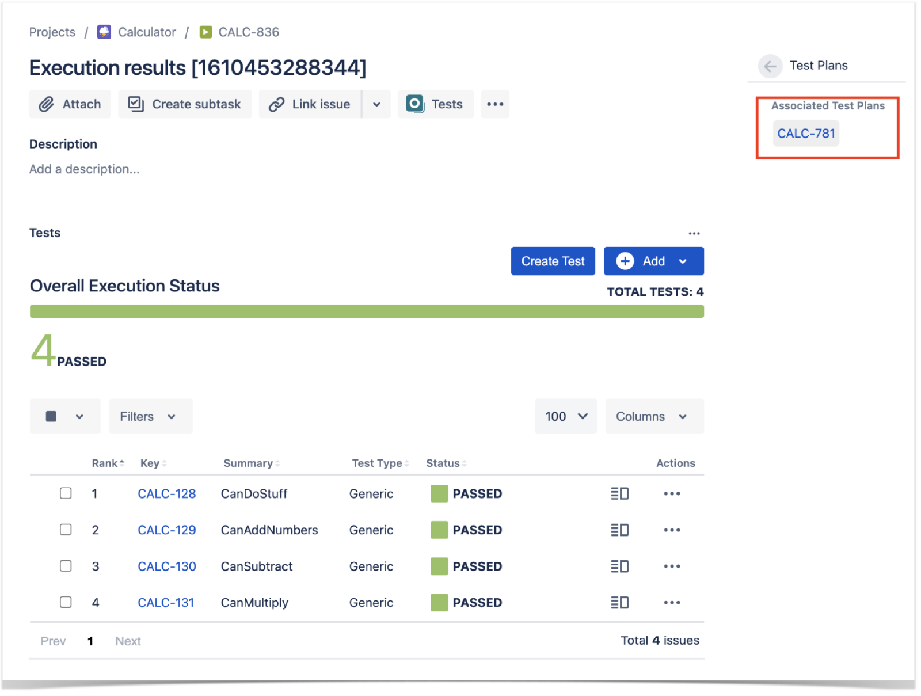Image resolution: width=921 pixels, height=696 pixels.
Task: Click the Link issue chain icon
Action: click(277, 104)
